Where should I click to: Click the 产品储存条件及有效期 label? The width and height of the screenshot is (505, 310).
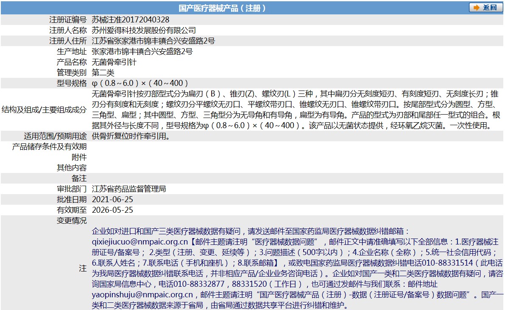point(49,147)
